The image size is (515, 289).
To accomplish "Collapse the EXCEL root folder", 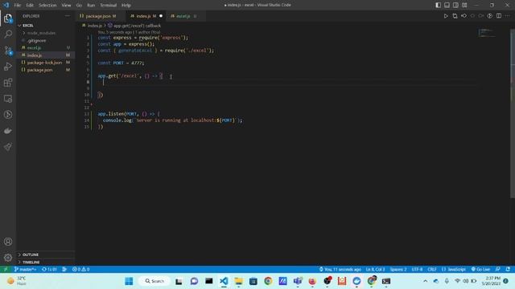I will click(28, 26).
